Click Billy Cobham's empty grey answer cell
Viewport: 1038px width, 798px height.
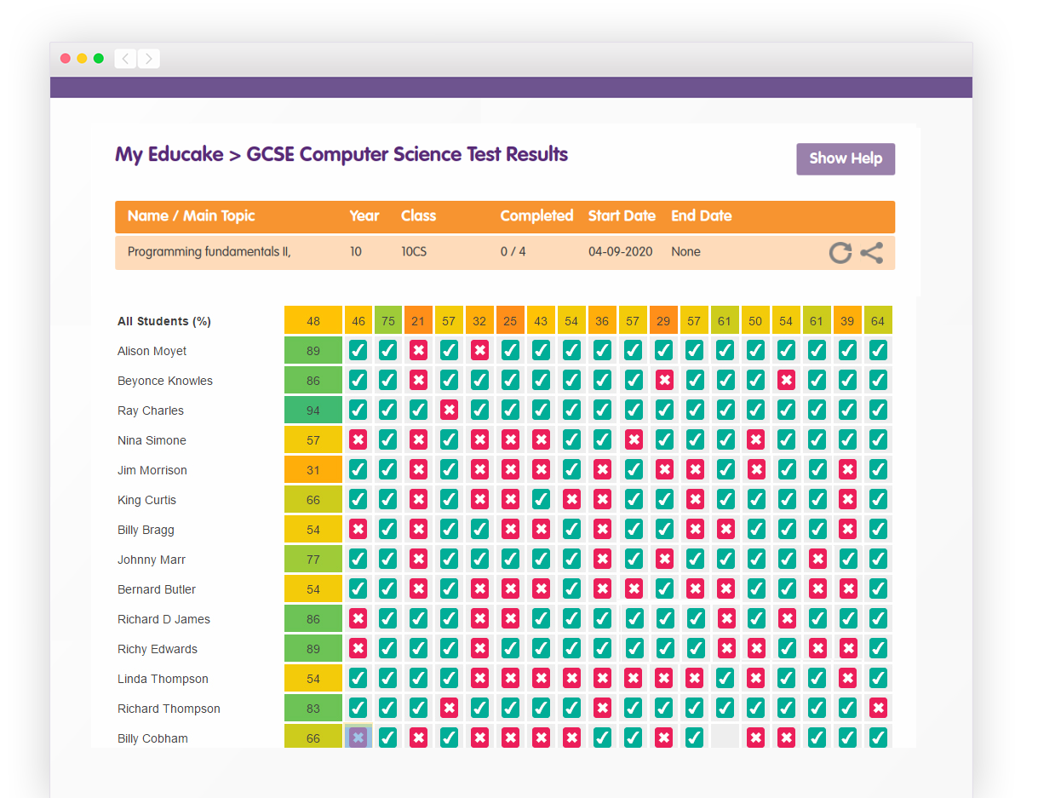point(725,738)
